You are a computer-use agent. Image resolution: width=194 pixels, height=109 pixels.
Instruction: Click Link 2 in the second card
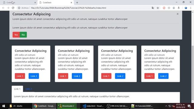click(77, 76)
